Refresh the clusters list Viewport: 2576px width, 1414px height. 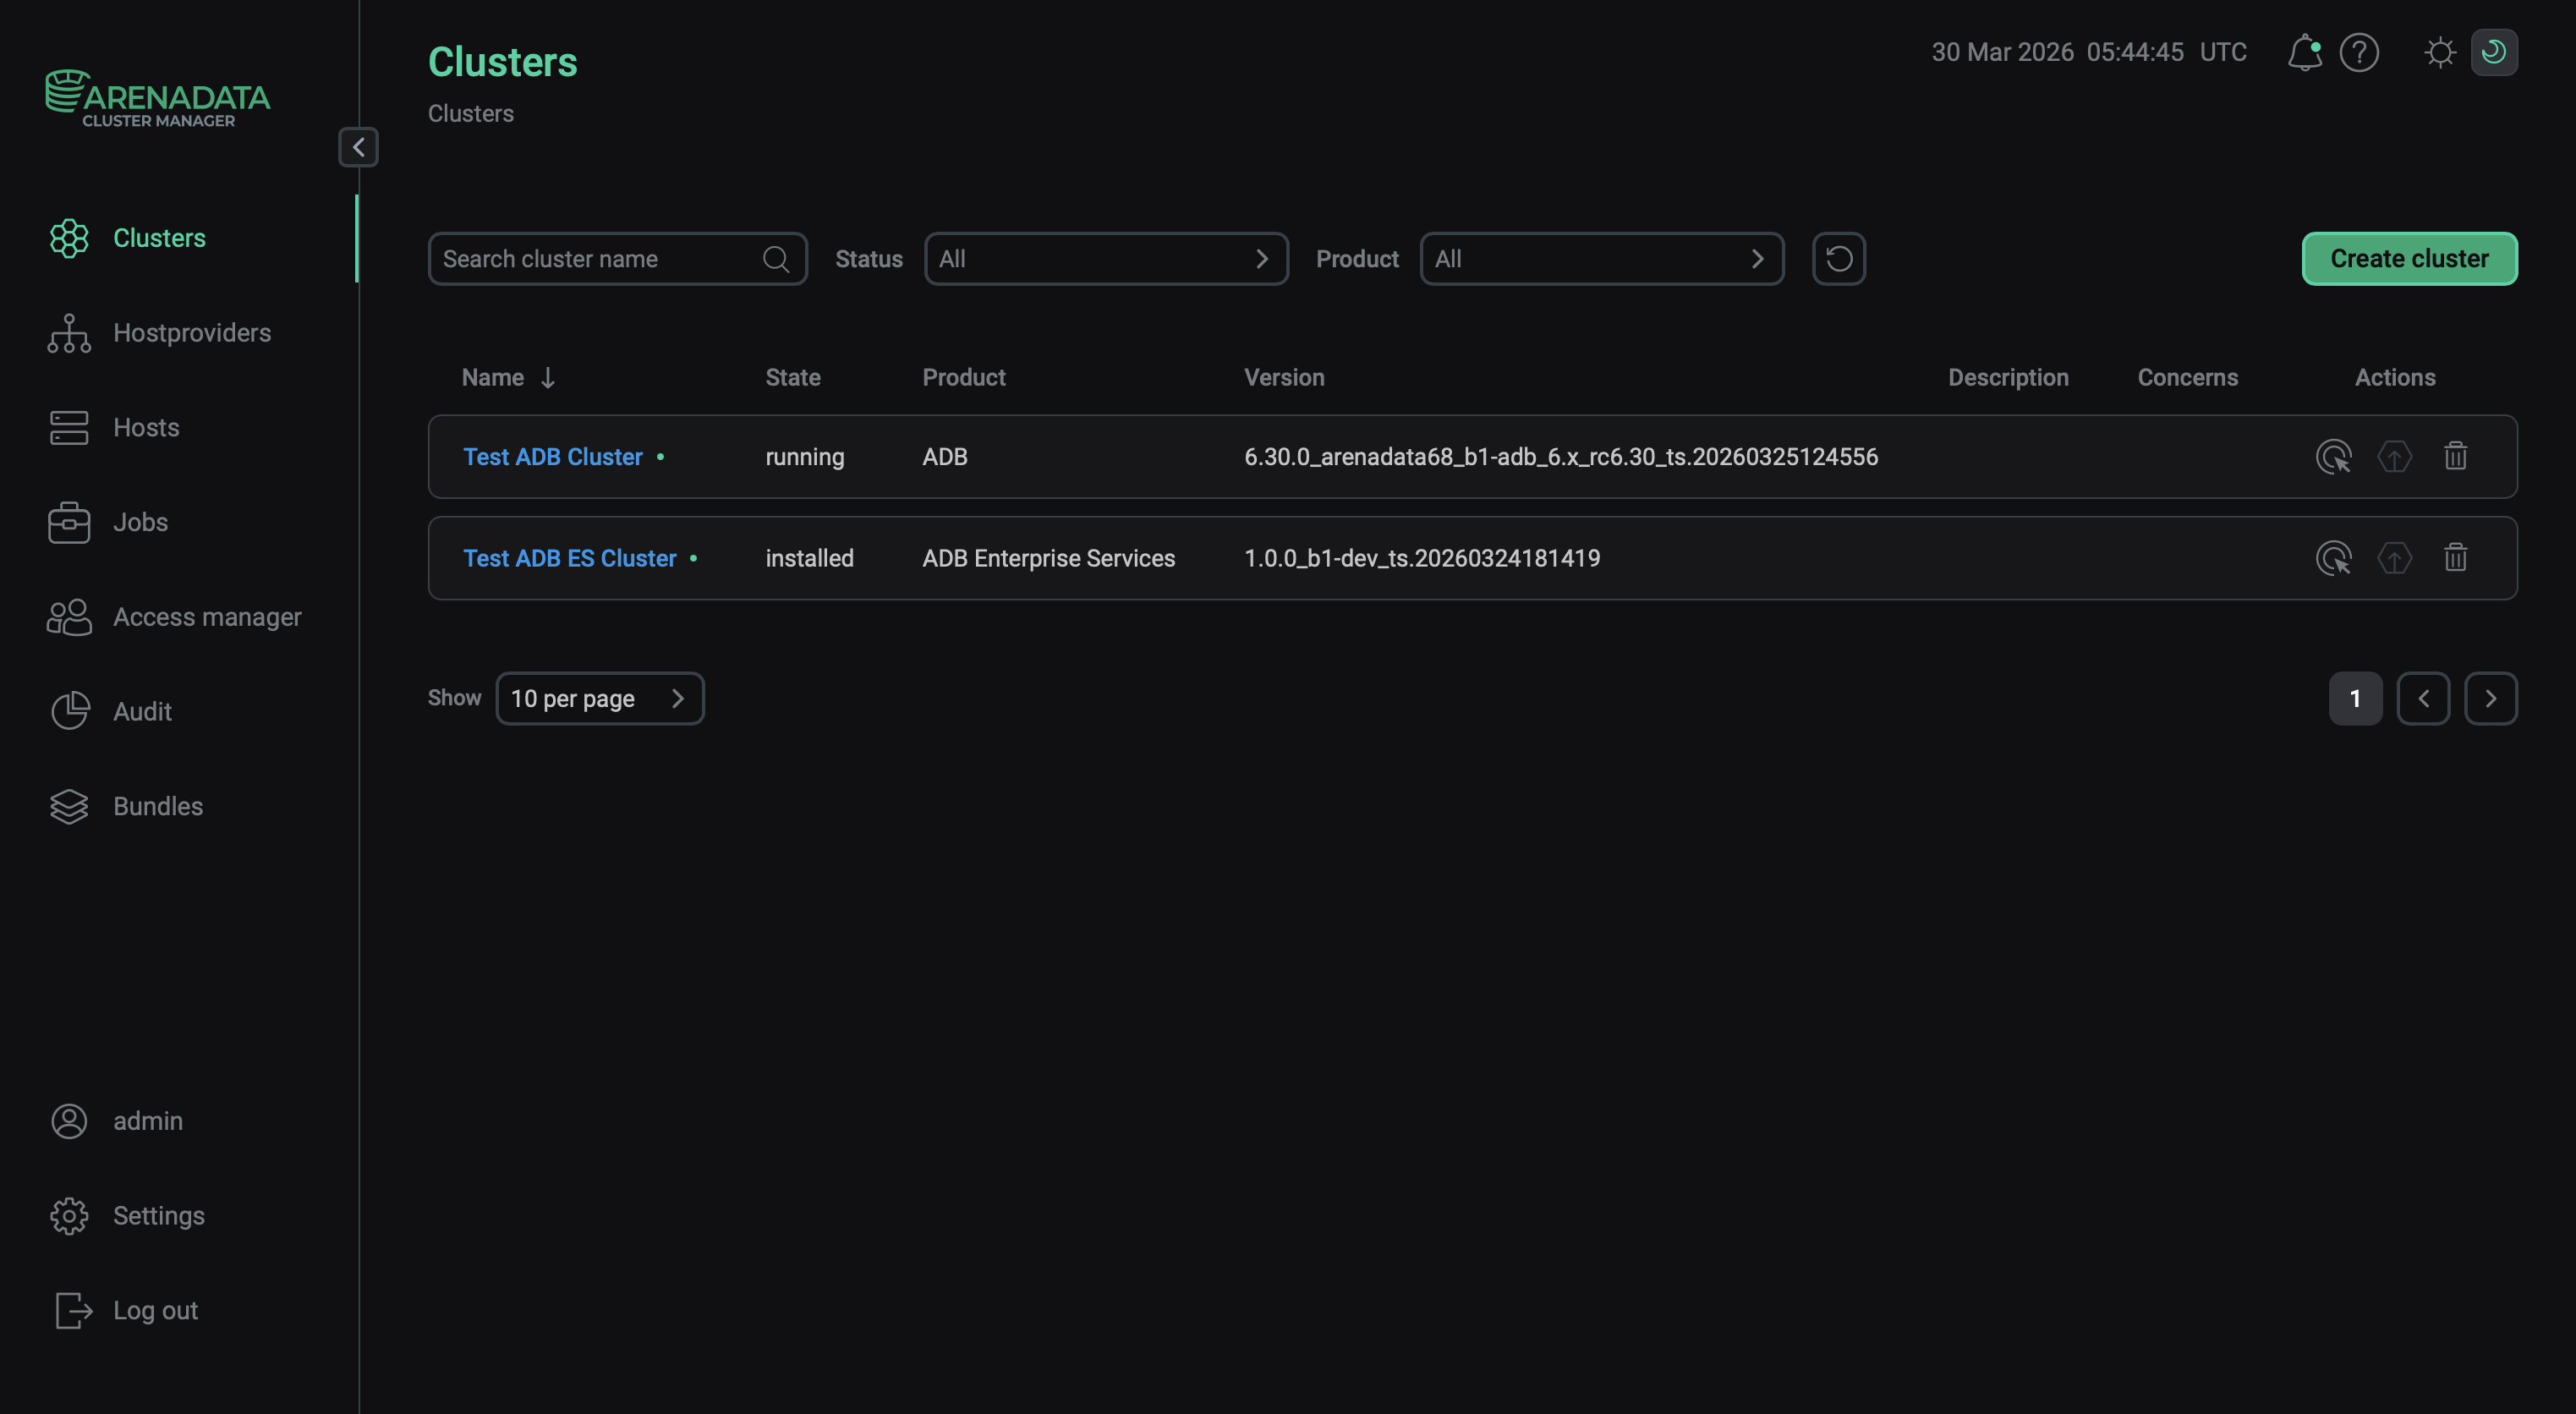tap(1838, 258)
